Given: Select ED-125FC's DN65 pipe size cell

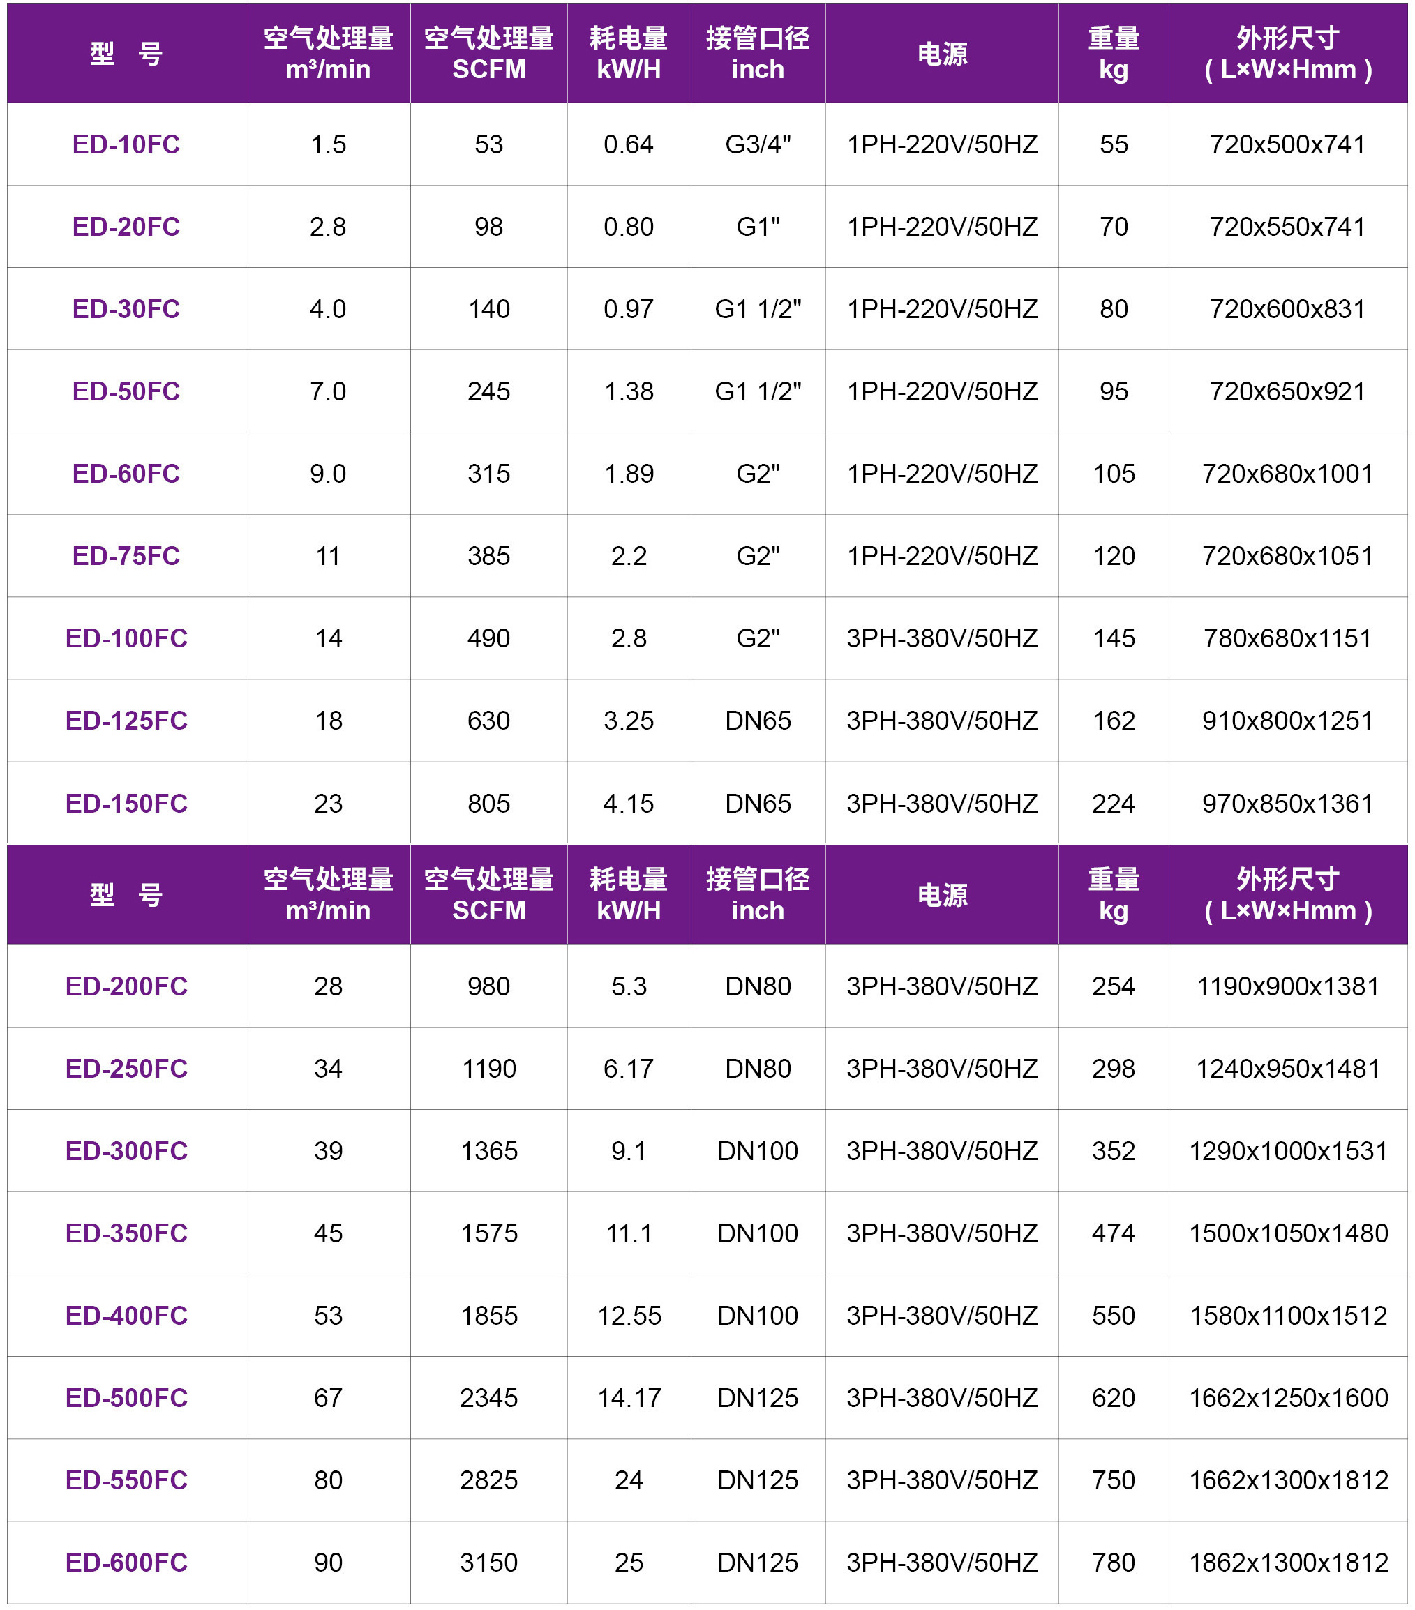Looking at the screenshot, I should [757, 721].
